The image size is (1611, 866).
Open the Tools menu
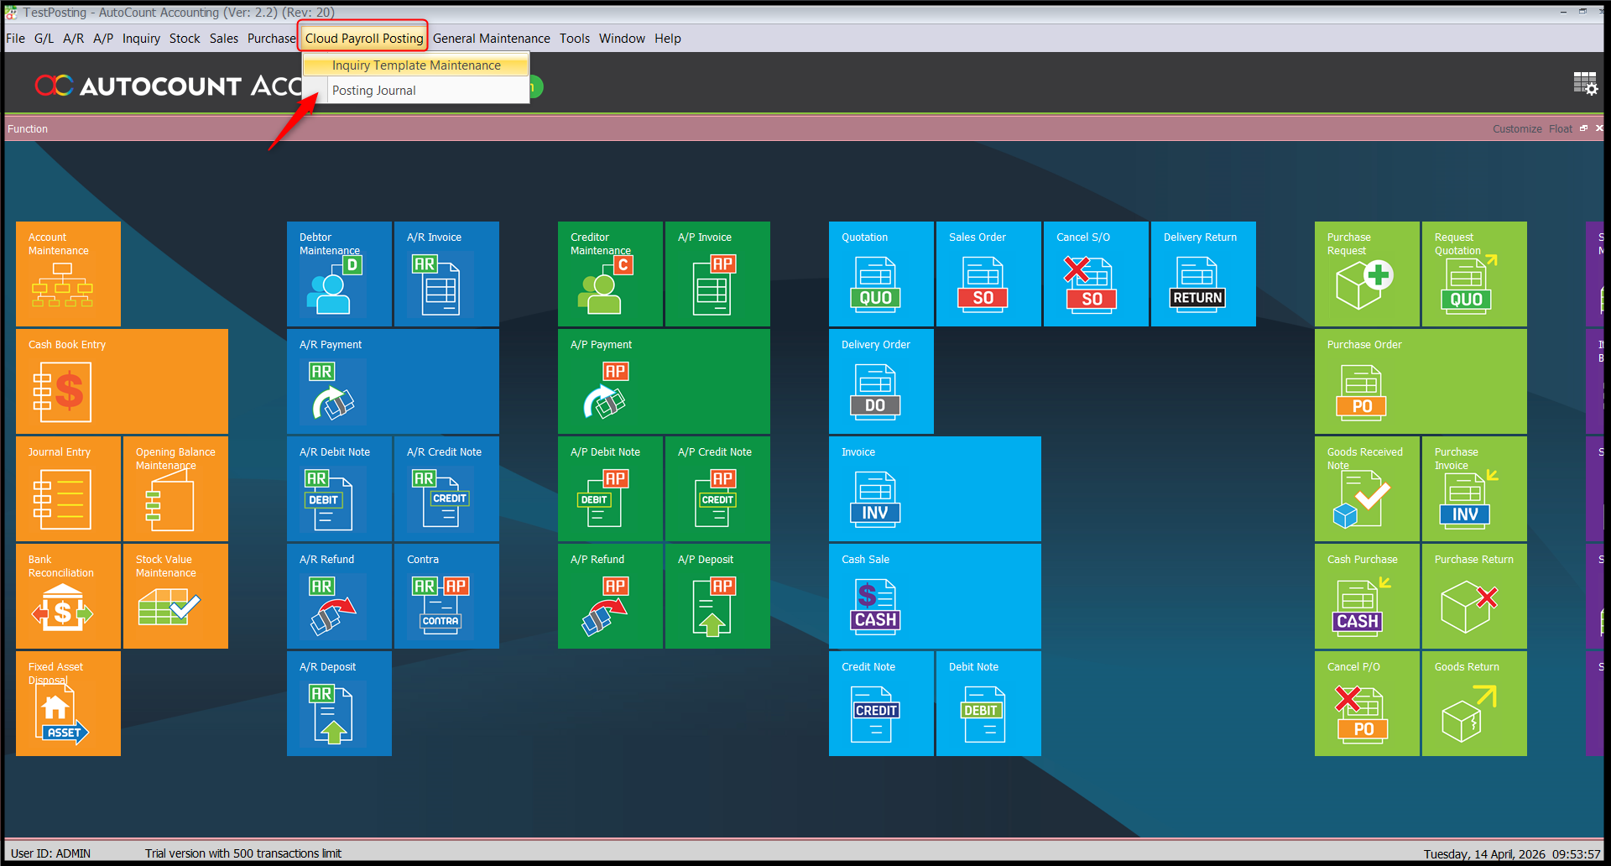575,39
